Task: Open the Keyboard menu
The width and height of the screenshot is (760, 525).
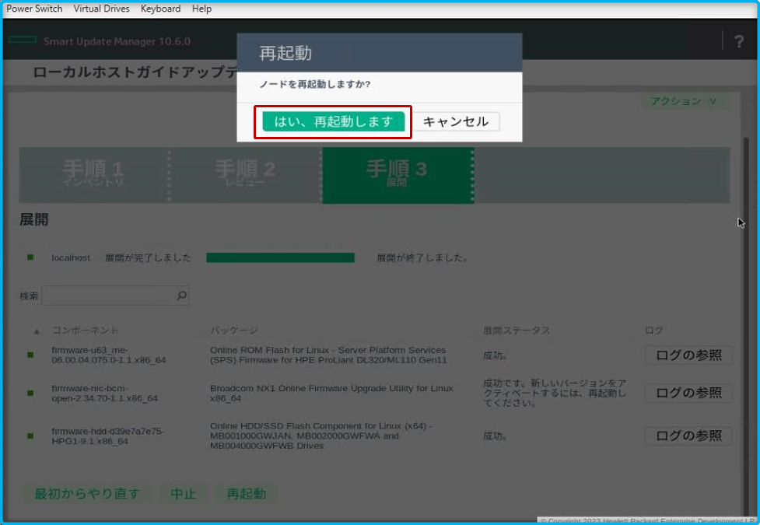Action: pyautogui.click(x=160, y=9)
